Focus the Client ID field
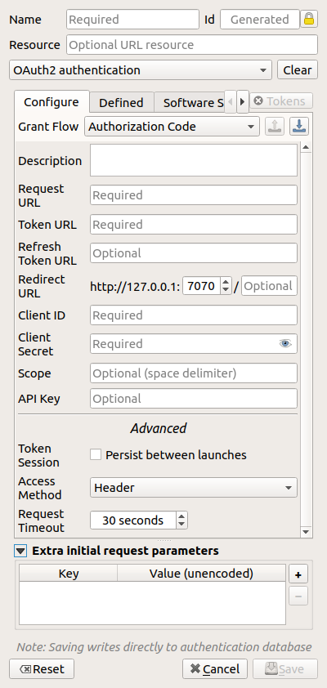The width and height of the screenshot is (327, 688). click(x=194, y=315)
